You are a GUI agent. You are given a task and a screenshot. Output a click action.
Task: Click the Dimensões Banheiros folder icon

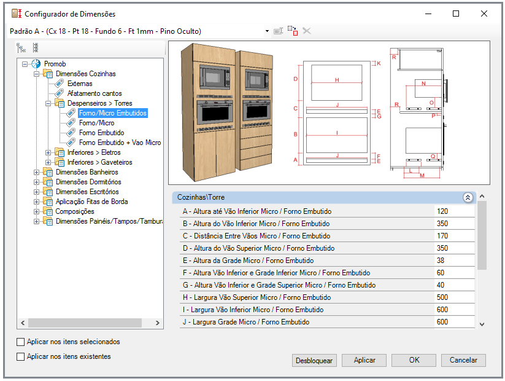click(48, 172)
